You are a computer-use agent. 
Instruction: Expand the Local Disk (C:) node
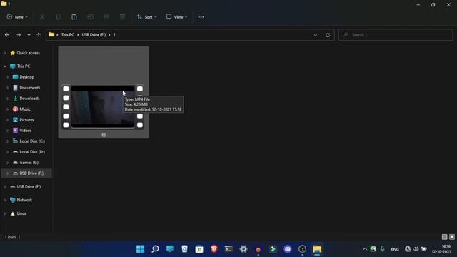(8, 141)
